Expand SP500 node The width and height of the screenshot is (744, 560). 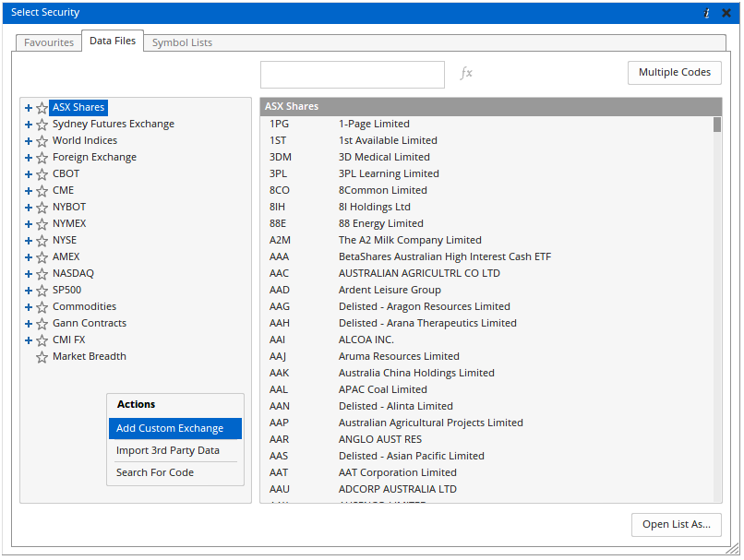click(x=29, y=291)
